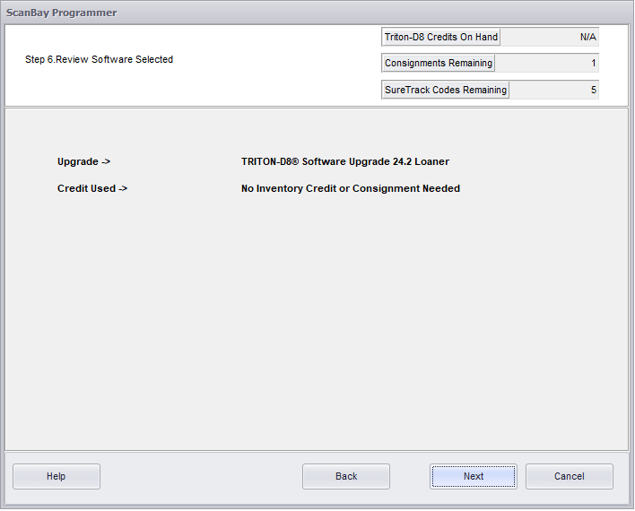Click the Credit Used -> label
The height and width of the screenshot is (511, 635).
pyautogui.click(x=91, y=188)
